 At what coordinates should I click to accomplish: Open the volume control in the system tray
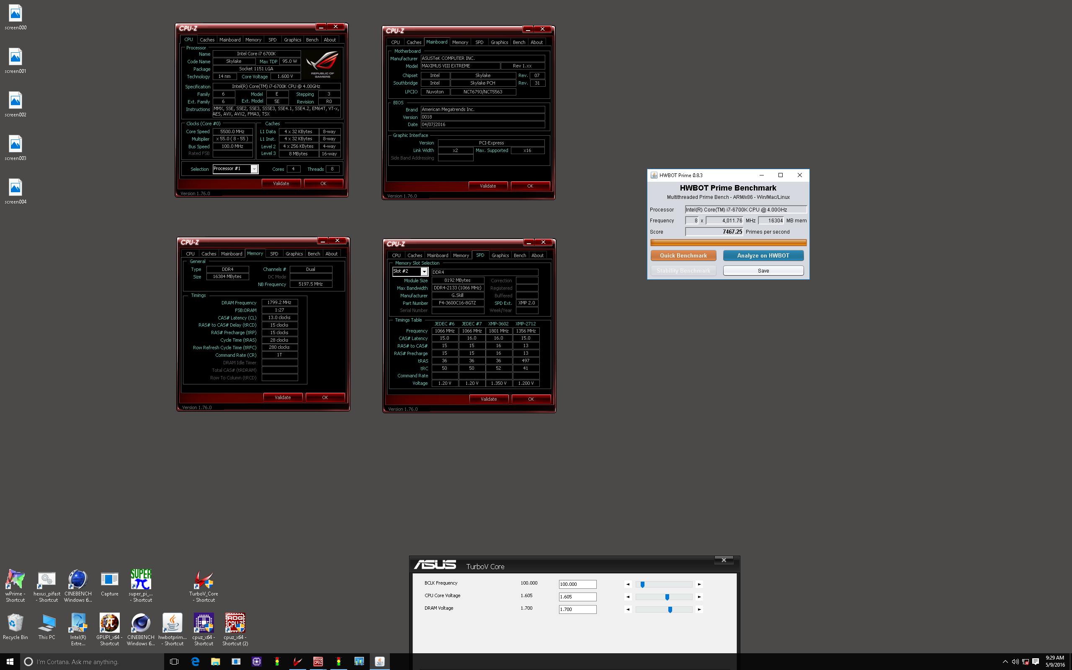tap(1015, 662)
